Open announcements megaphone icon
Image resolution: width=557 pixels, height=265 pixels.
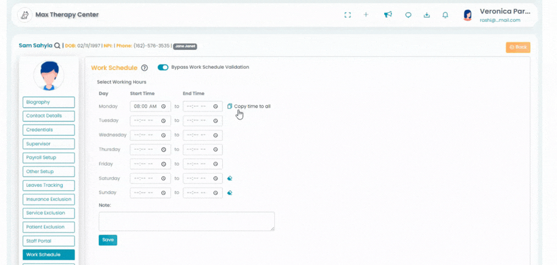(x=388, y=15)
